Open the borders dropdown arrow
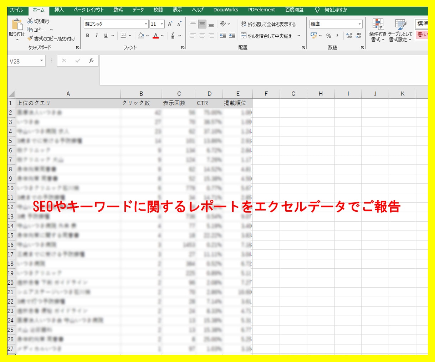The height and width of the screenshot is (362, 435). pyautogui.click(x=130, y=36)
